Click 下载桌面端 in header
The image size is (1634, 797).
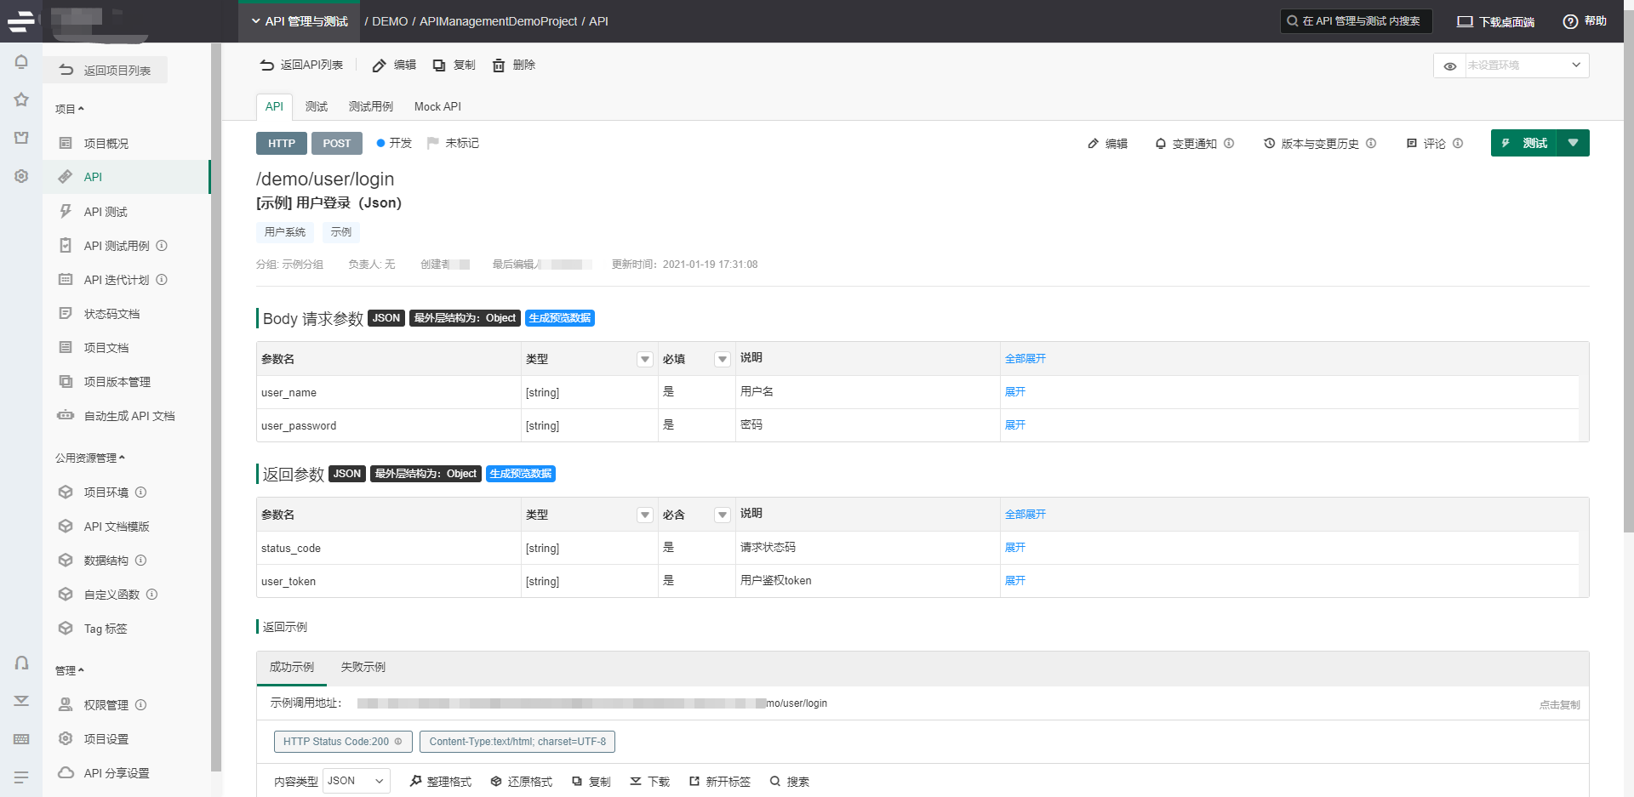[1496, 21]
